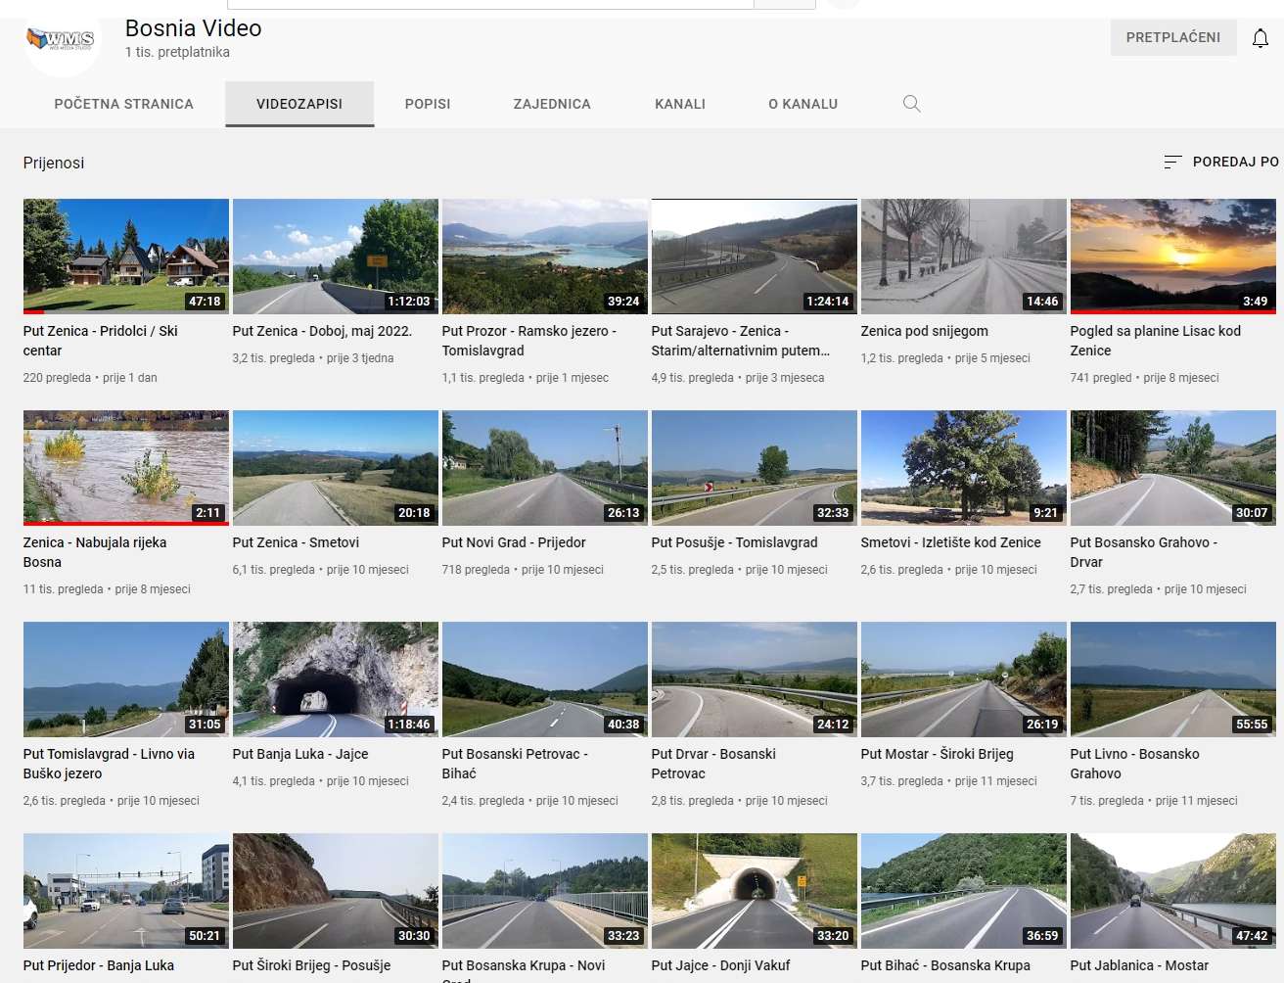This screenshot has width=1284, height=983.
Task: Click the Bosnia Video channel avatar
Action: 62,42
